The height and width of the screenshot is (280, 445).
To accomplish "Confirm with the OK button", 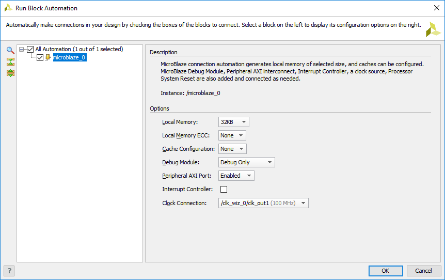I will tap(386, 271).
